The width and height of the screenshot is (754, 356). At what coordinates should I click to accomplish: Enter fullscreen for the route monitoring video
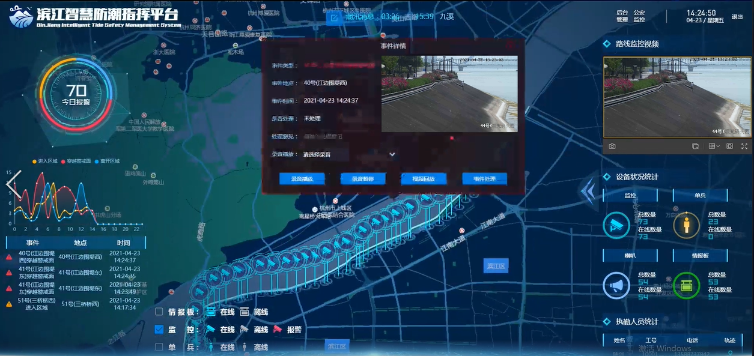coord(744,146)
